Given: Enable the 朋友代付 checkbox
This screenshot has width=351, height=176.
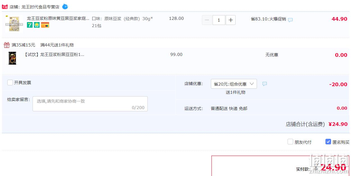Looking at the screenshot, I should coord(290,142).
